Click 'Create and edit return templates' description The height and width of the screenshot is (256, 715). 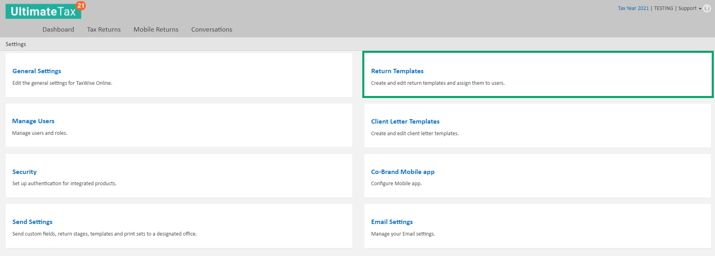[438, 83]
